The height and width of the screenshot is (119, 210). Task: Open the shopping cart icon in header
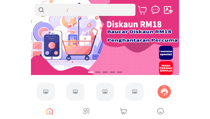point(142,10)
